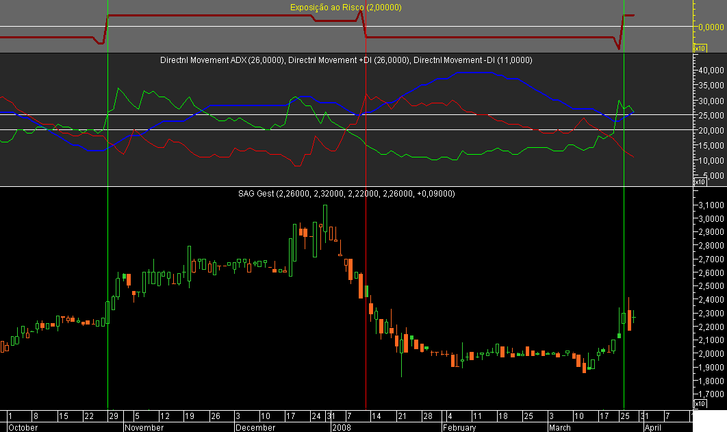Click the 29 date tick in October
727x432 pixels.
114,416
